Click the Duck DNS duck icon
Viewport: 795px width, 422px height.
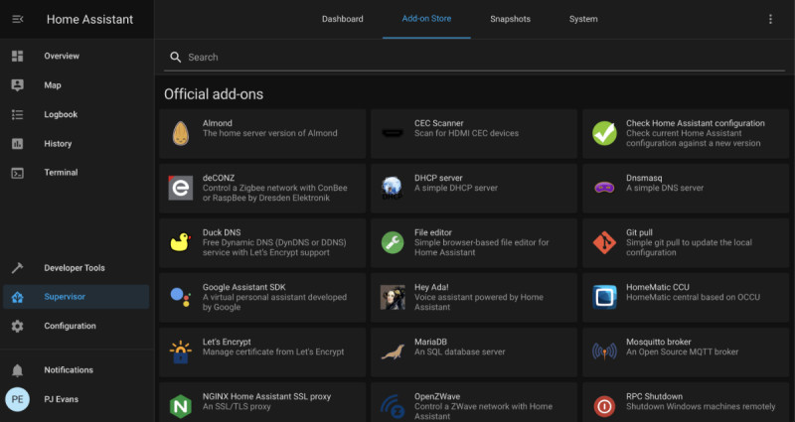click(181, 242)
